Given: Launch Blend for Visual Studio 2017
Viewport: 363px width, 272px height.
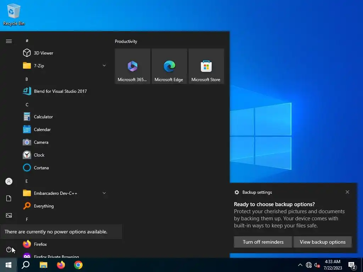Looking at the screenshot, I should pyautogui.click(x=65, y=91).
